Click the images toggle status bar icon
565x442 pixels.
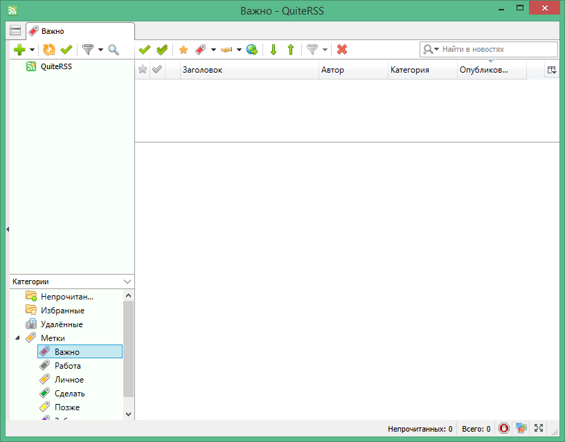(521, 428)
